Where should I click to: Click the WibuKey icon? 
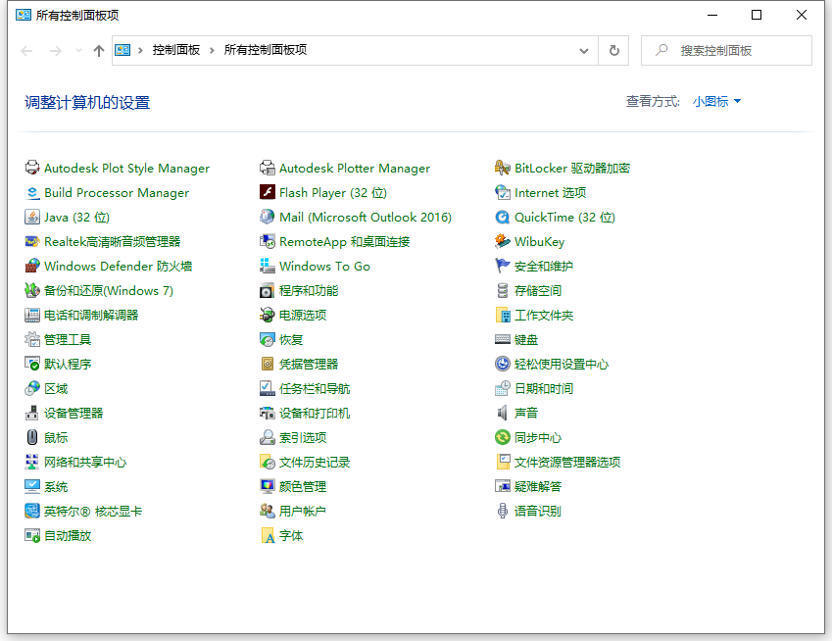tap(503, 241)
